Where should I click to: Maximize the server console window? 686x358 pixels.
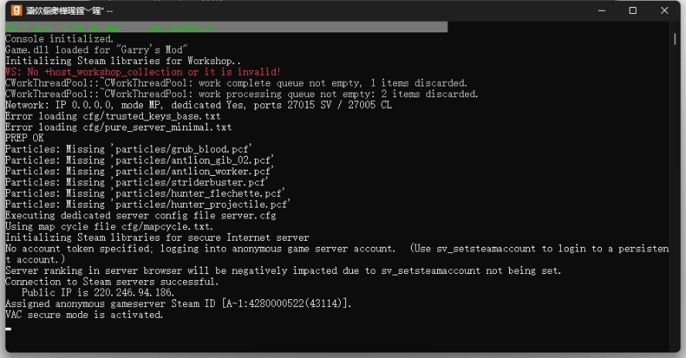[633, 11]
